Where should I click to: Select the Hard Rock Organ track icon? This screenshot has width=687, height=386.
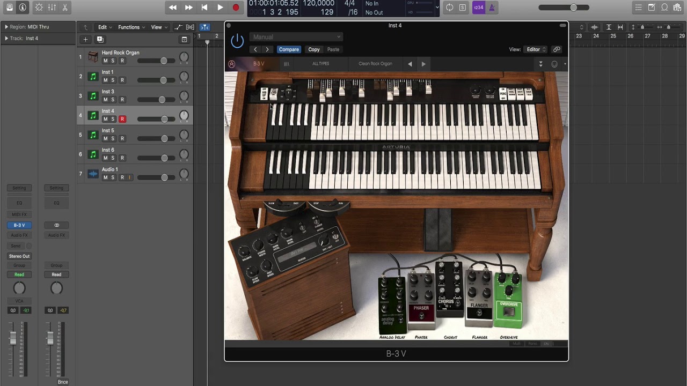point(93,57)
